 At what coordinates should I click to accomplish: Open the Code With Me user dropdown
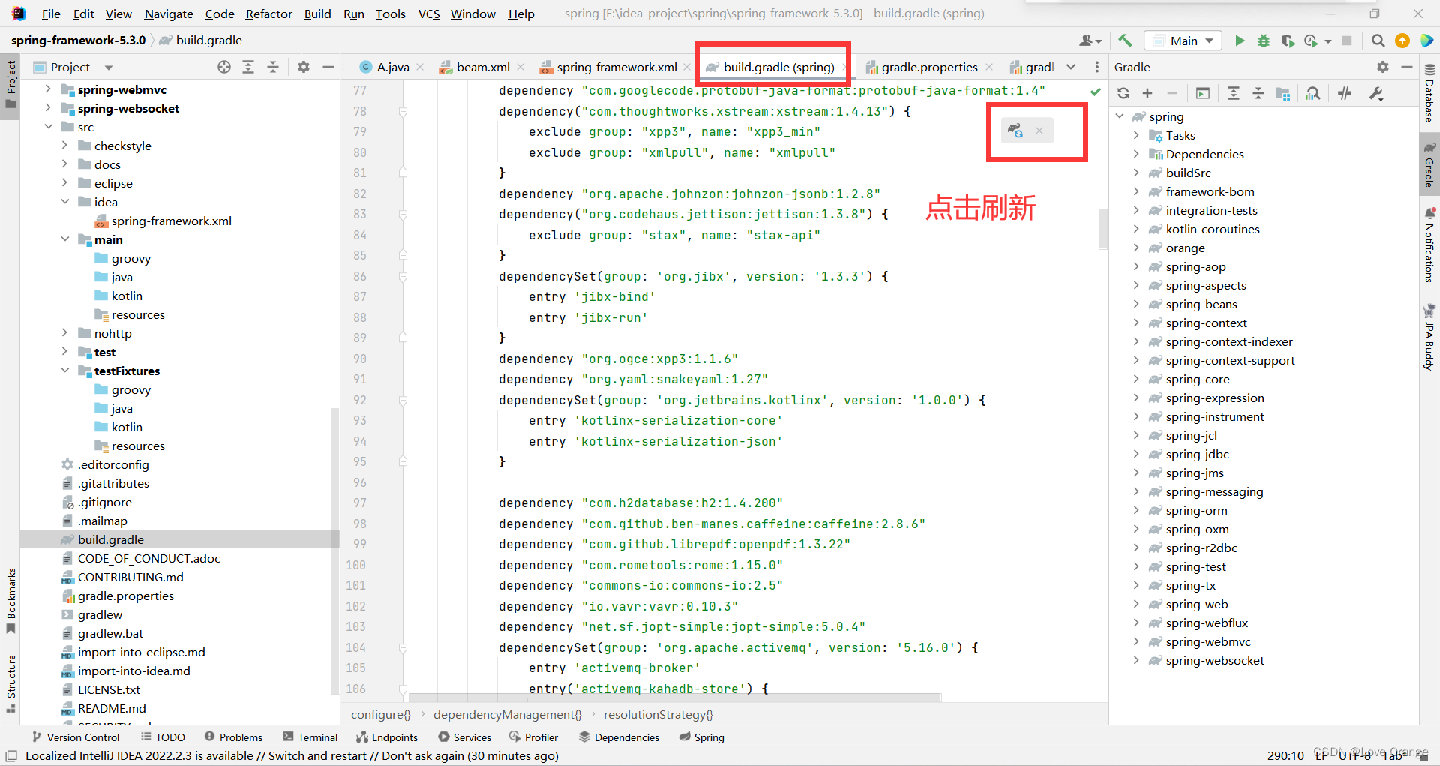point(1090,41)
